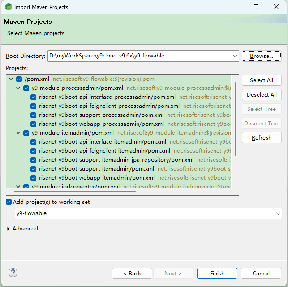Uncheck the root /pom.xml checkbox
The height and width of the screenshot is (287, 288).
click(x=19, y=79)
